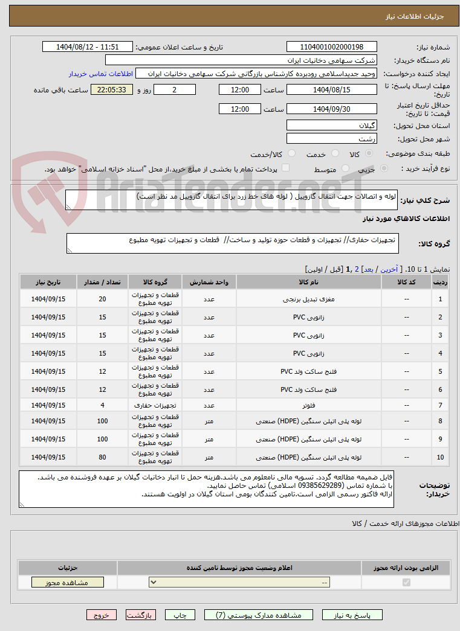Click the بازگشت button
Screen dimensions: 460x631
(x=141, y=615)
